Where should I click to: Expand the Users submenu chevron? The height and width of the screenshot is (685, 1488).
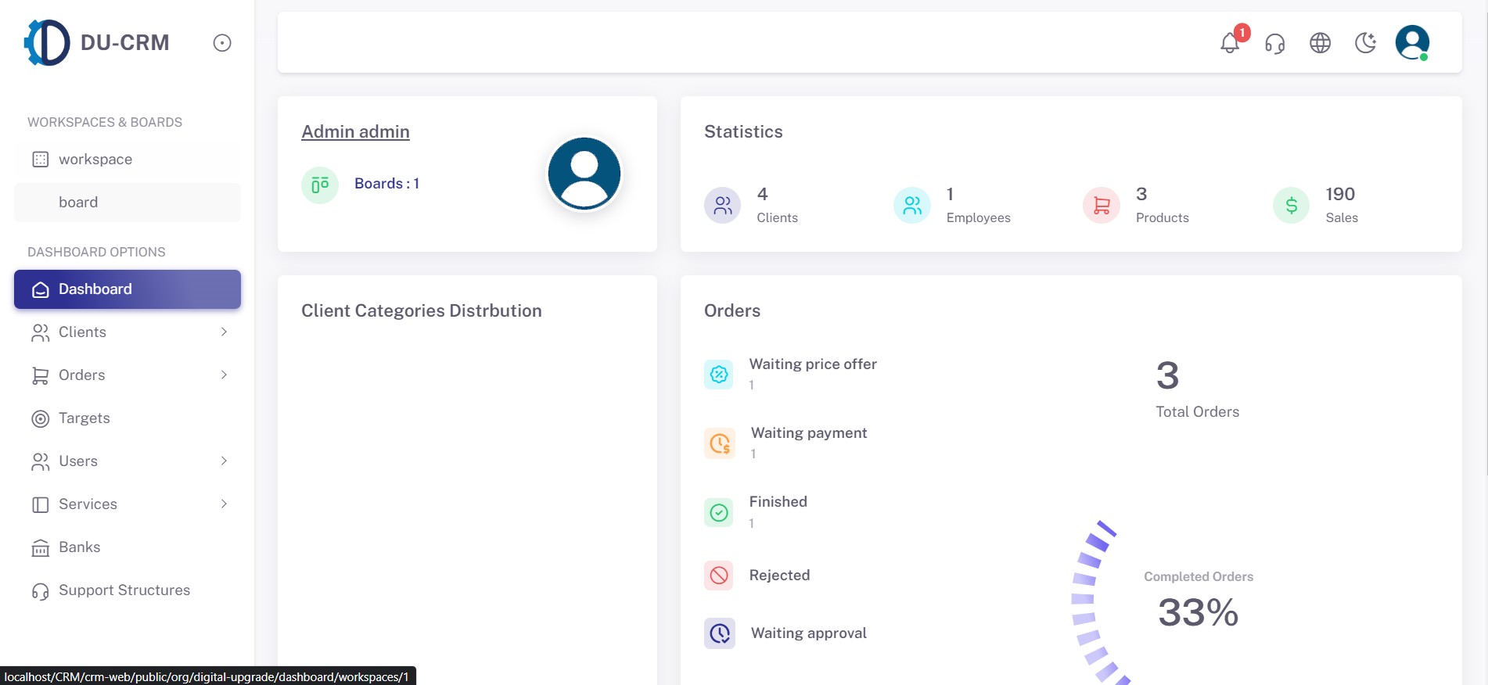[224, 461]
